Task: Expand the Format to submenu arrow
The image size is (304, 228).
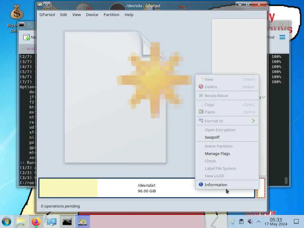Action: (x=253, y=121)
